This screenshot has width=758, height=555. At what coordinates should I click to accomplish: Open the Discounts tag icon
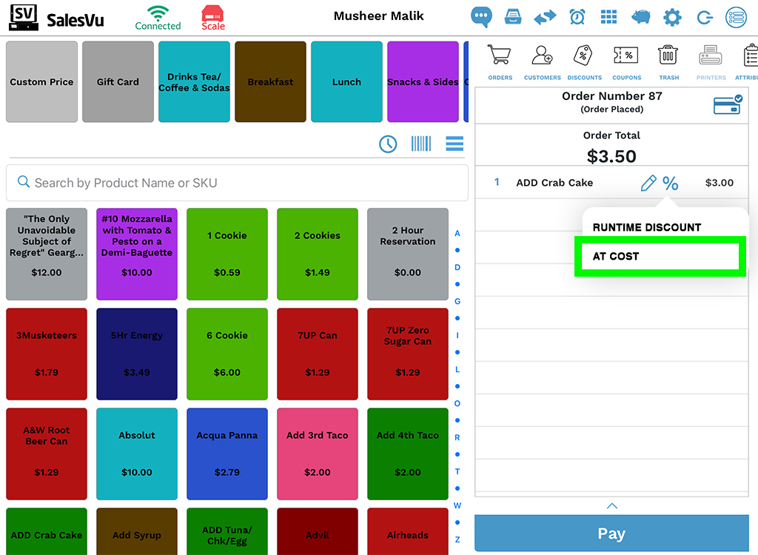585,62
